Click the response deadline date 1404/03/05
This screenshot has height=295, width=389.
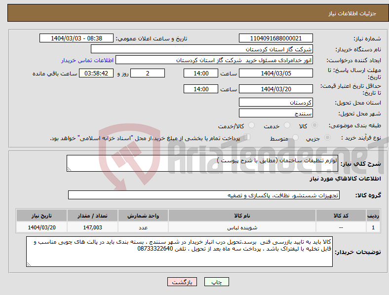[x=275, y=74]
